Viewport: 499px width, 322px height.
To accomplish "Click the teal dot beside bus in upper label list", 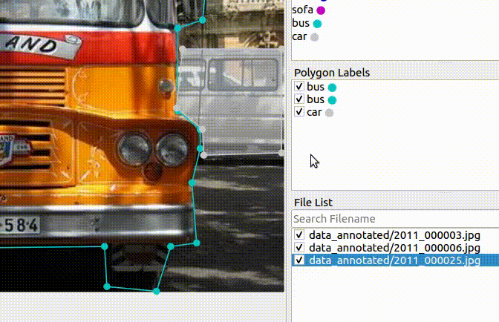I will pos(317,24).
